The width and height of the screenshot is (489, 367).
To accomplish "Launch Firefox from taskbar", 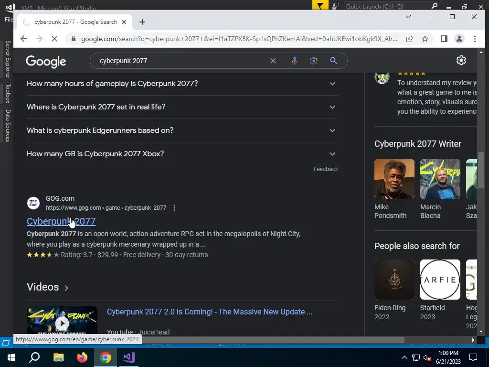I will click(82, 357).
